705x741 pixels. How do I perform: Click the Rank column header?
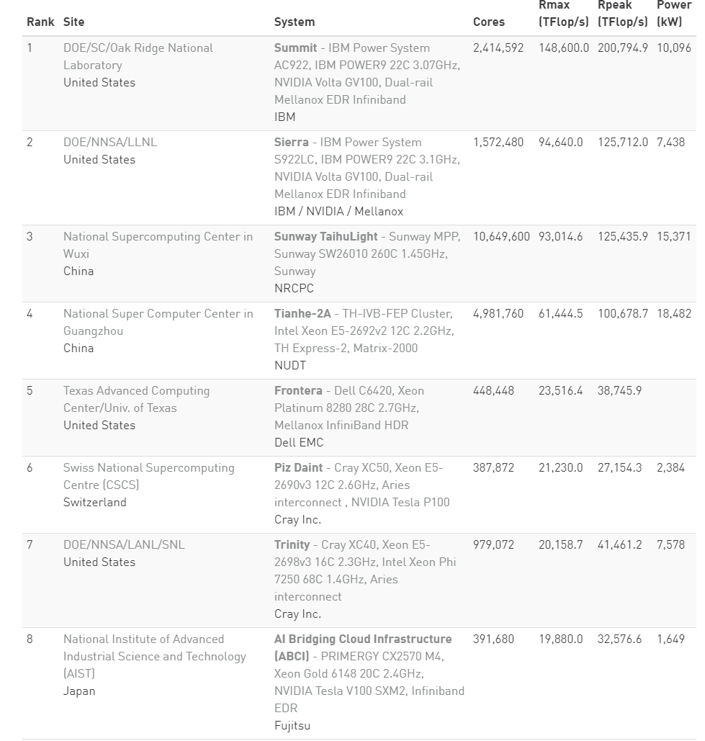40,22
